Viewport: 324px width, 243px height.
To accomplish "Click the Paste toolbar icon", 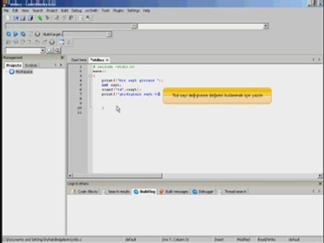I will tap(71, 18).
